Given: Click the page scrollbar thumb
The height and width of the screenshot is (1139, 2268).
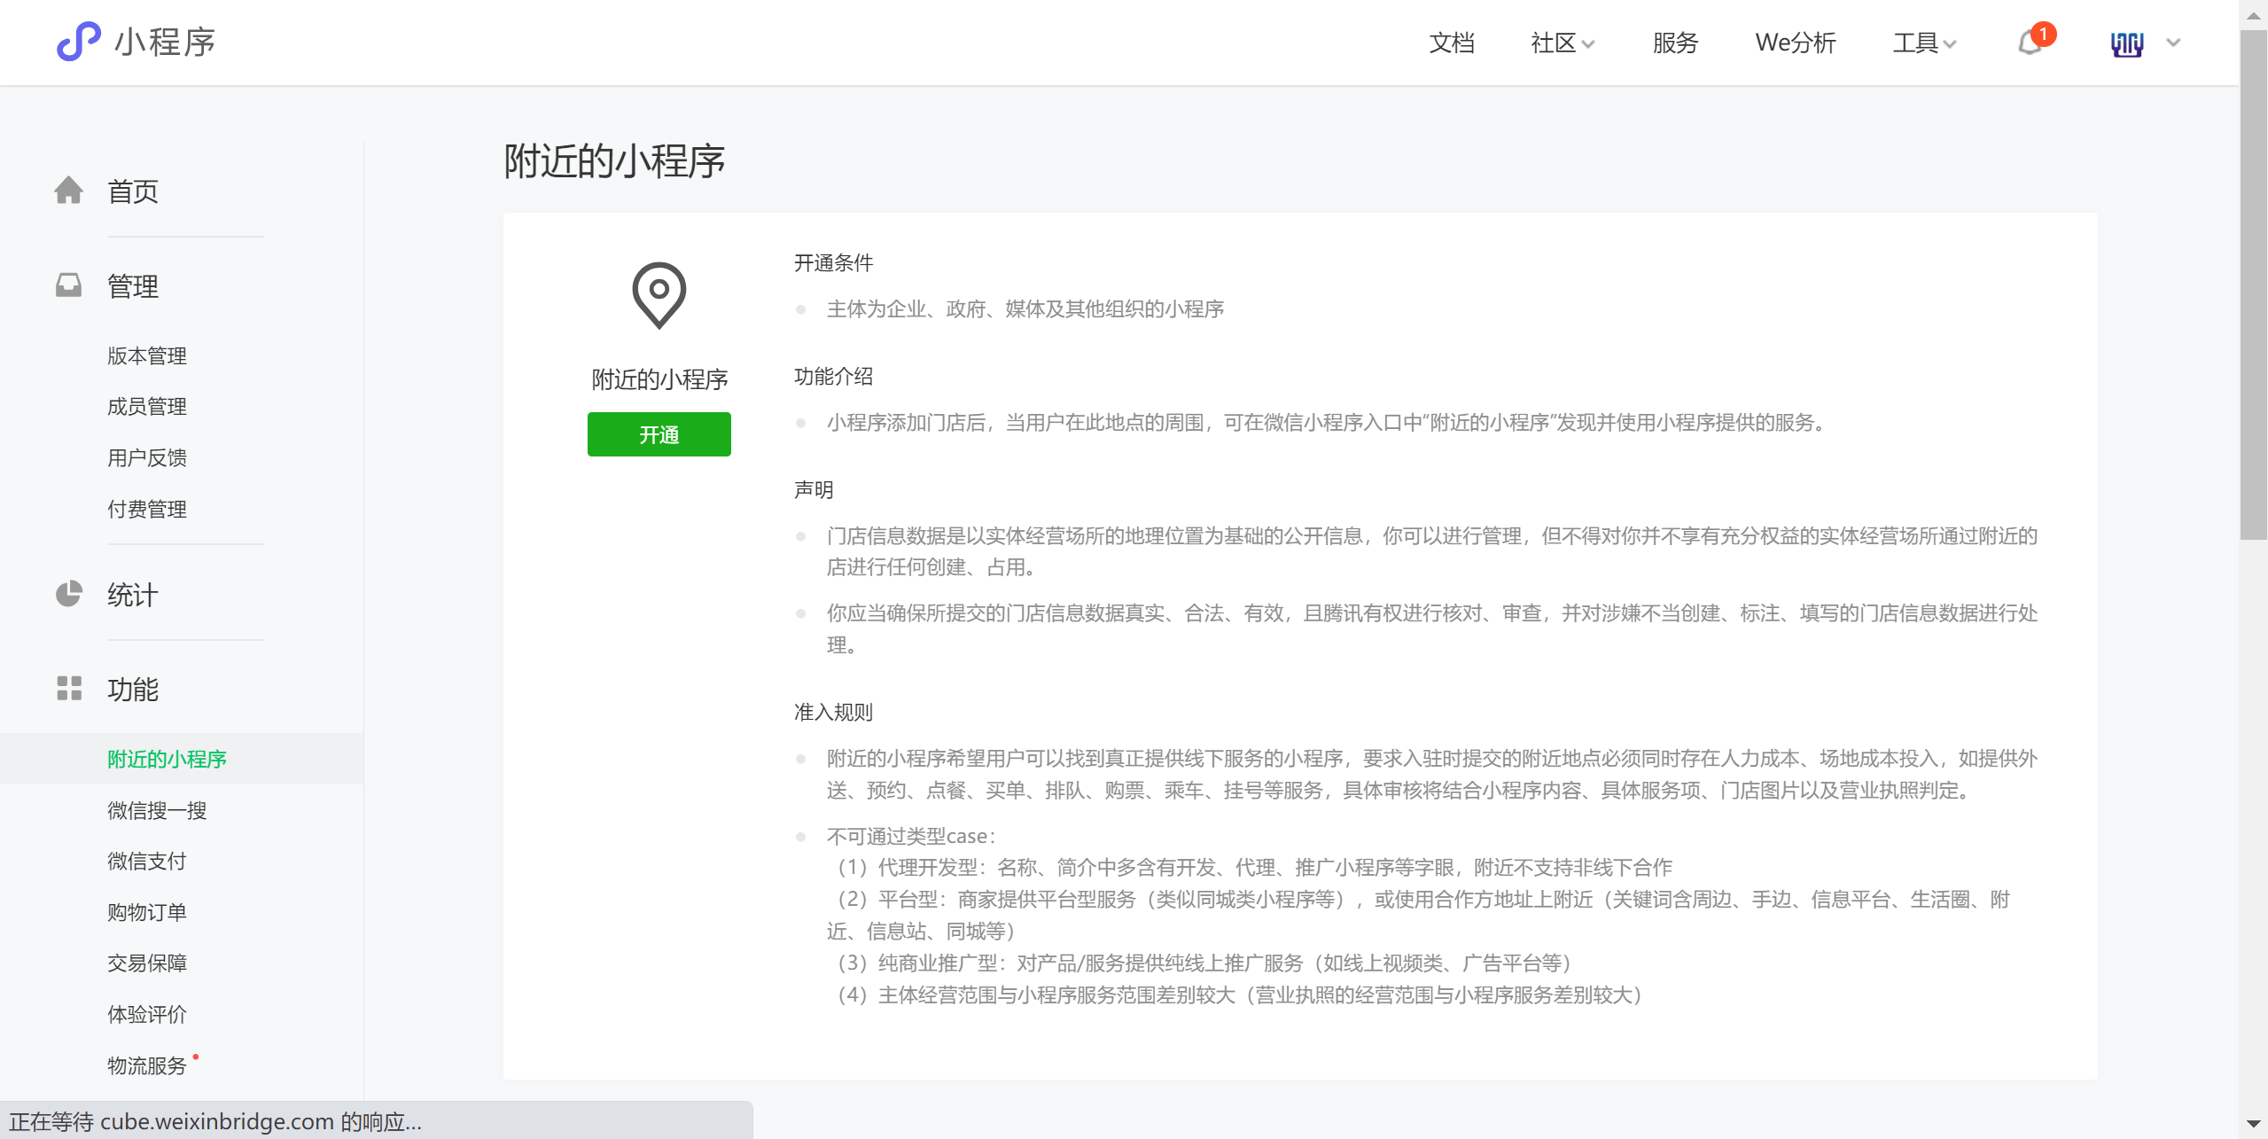Looking at the screenshot, I should coord(2253,284).
